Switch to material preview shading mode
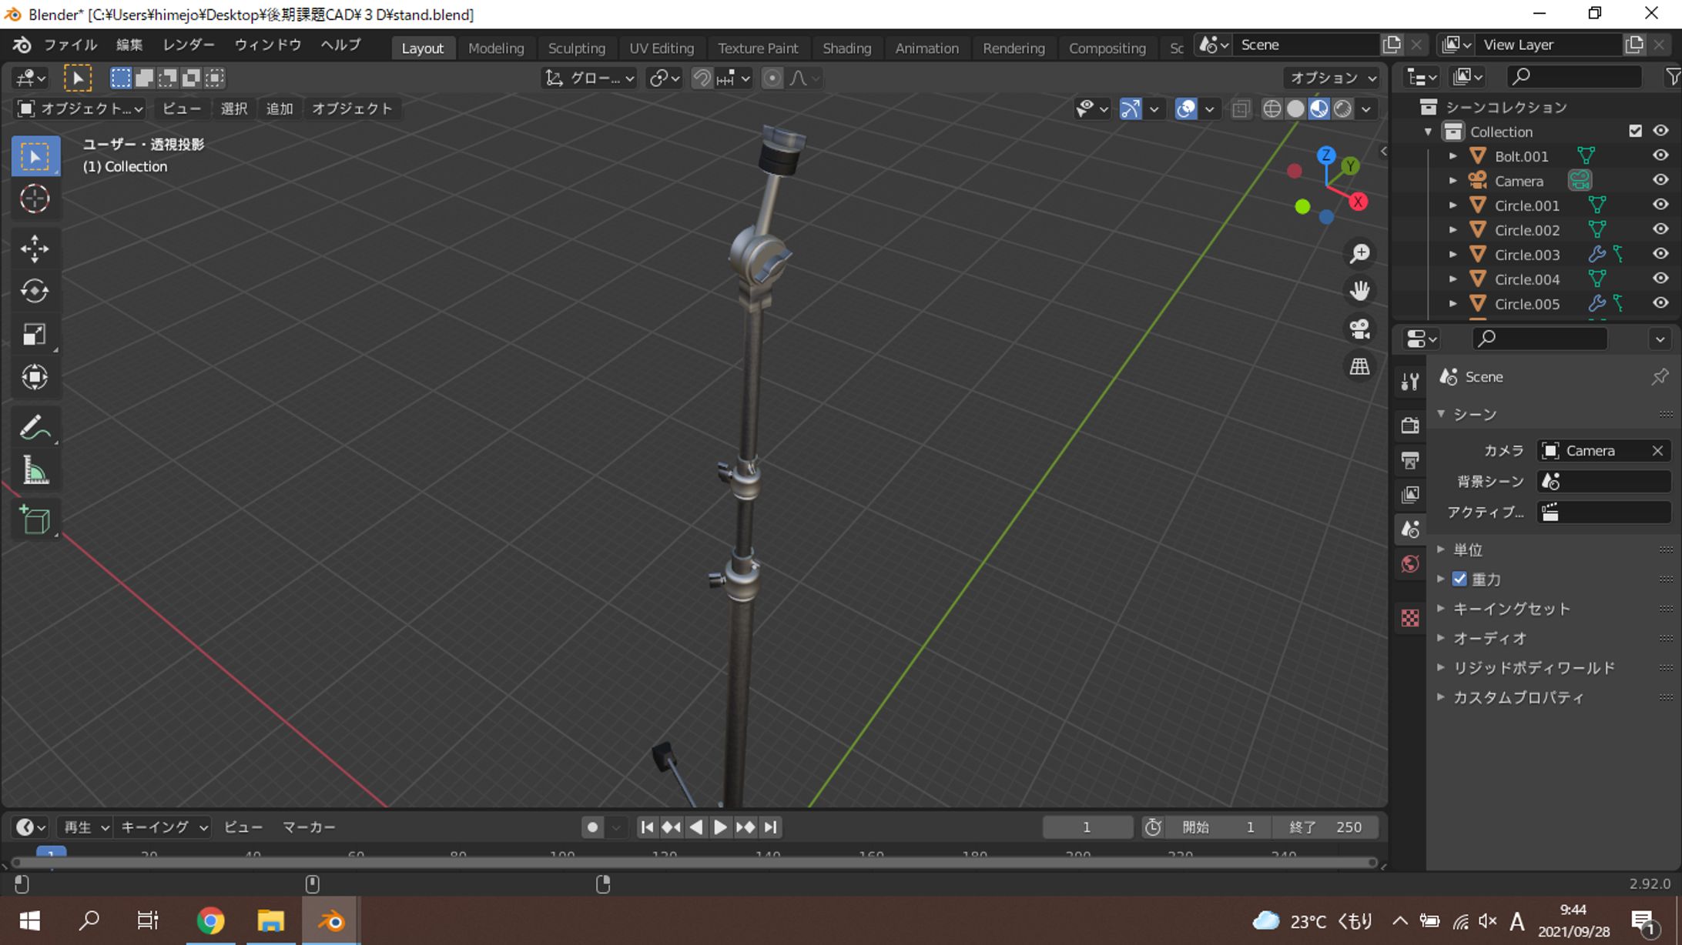Screen dimensions: 1682x945 [1319, 109]
